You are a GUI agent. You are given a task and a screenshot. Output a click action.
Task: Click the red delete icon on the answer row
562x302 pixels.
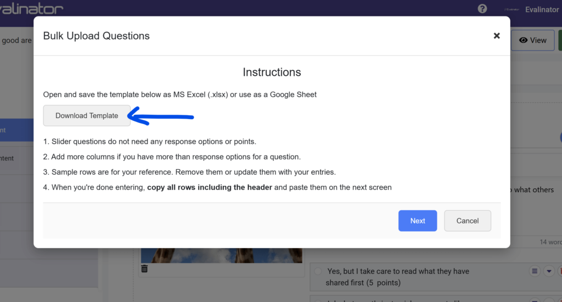click(x=560, y=271)
